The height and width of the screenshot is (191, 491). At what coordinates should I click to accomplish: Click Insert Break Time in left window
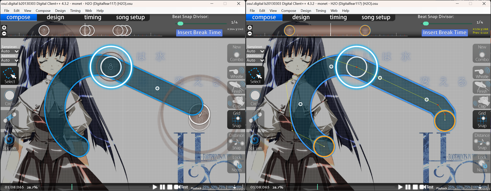click(x=199, y=32)
